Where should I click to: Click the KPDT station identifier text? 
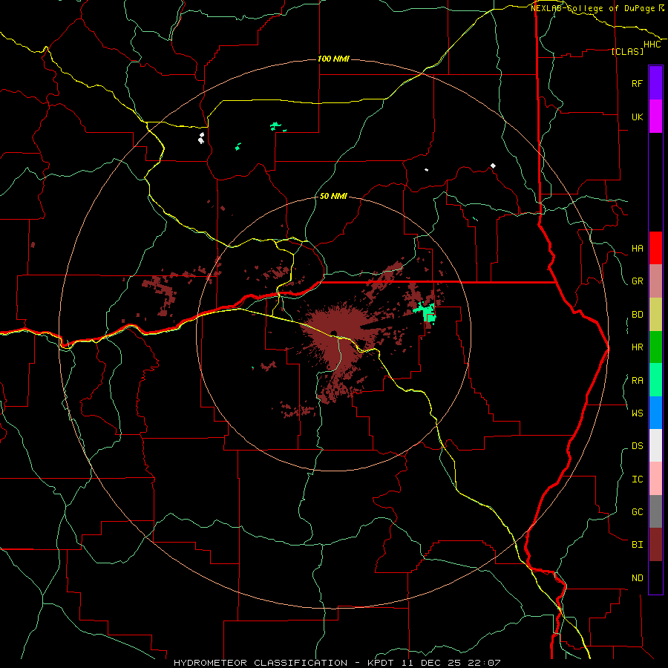click(379, 663)
